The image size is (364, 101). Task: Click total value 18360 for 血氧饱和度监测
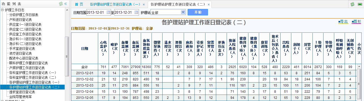tap(146, 67)
